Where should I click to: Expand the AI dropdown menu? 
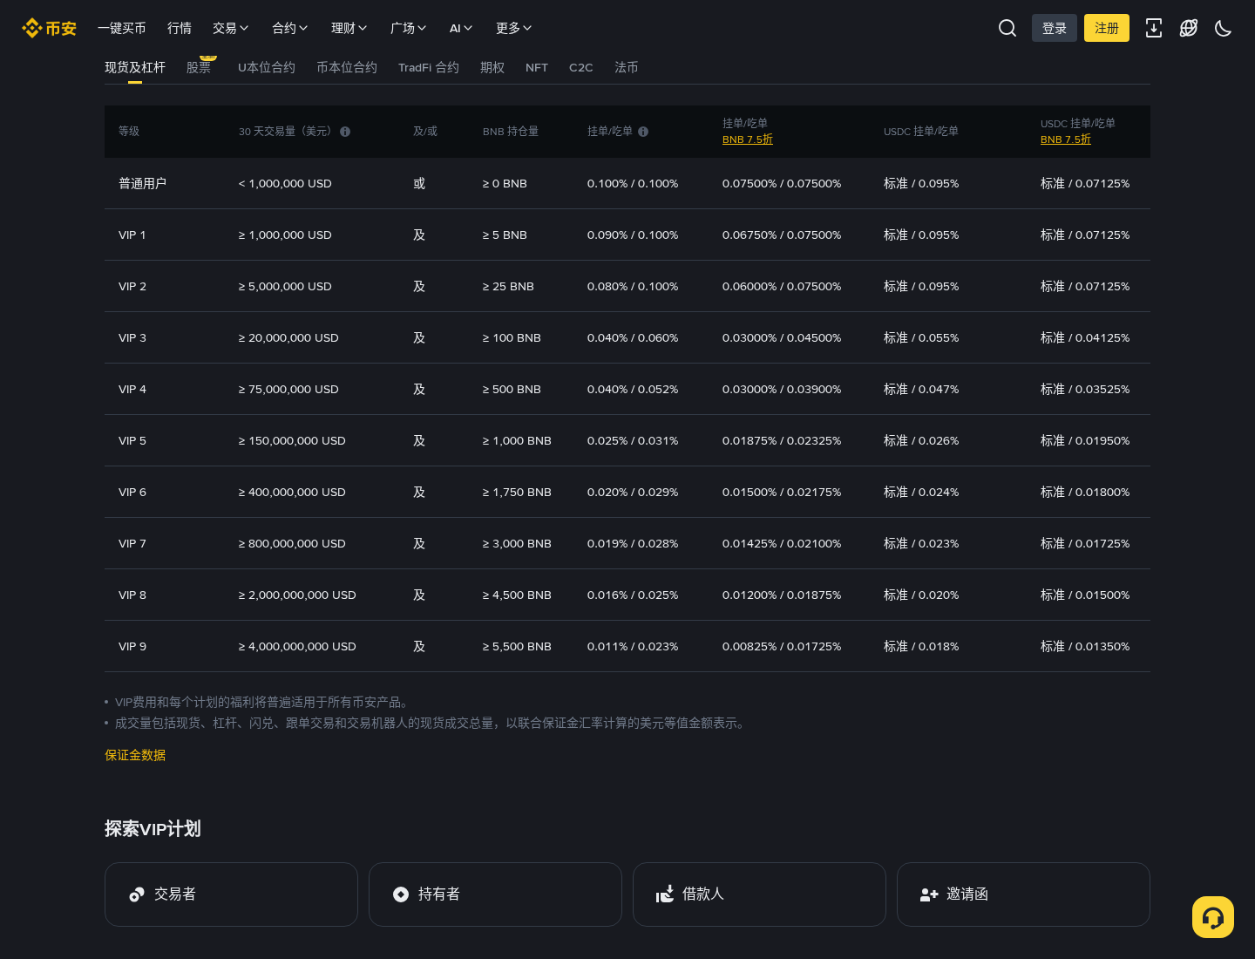pyautogui.click(x=461, y=28)
